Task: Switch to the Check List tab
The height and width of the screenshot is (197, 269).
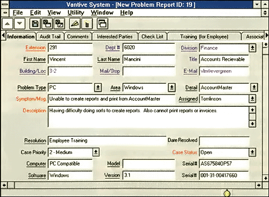Action: click(x=152, y=37)
